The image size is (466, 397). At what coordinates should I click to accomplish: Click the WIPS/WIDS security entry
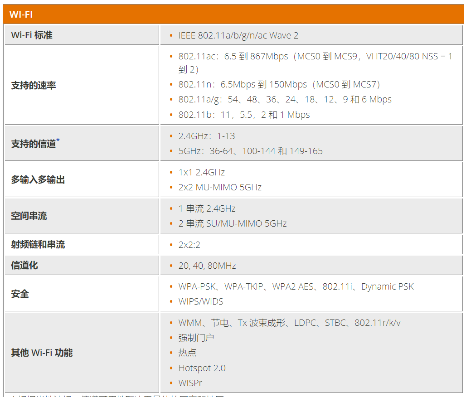(201, 302)
